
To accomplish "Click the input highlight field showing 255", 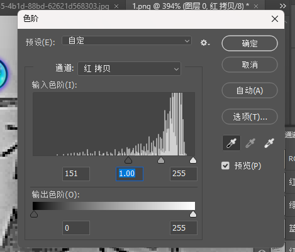I will [184, 174].
